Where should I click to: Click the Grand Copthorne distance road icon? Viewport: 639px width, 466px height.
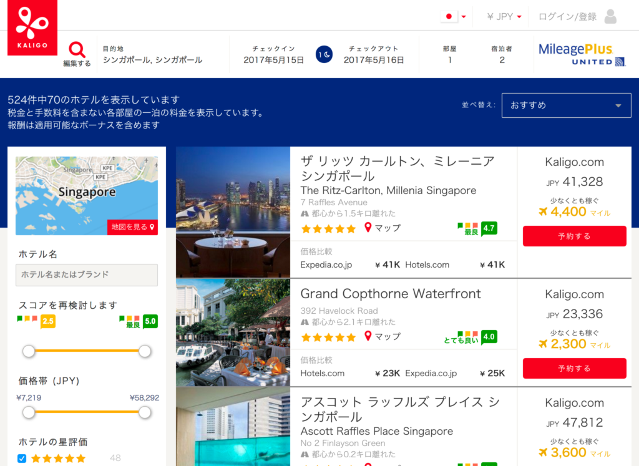(305, 323)
